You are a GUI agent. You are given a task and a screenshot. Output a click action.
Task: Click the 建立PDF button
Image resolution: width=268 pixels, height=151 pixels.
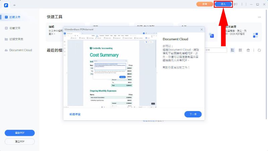pyautogui.click(x=20, y=141)
